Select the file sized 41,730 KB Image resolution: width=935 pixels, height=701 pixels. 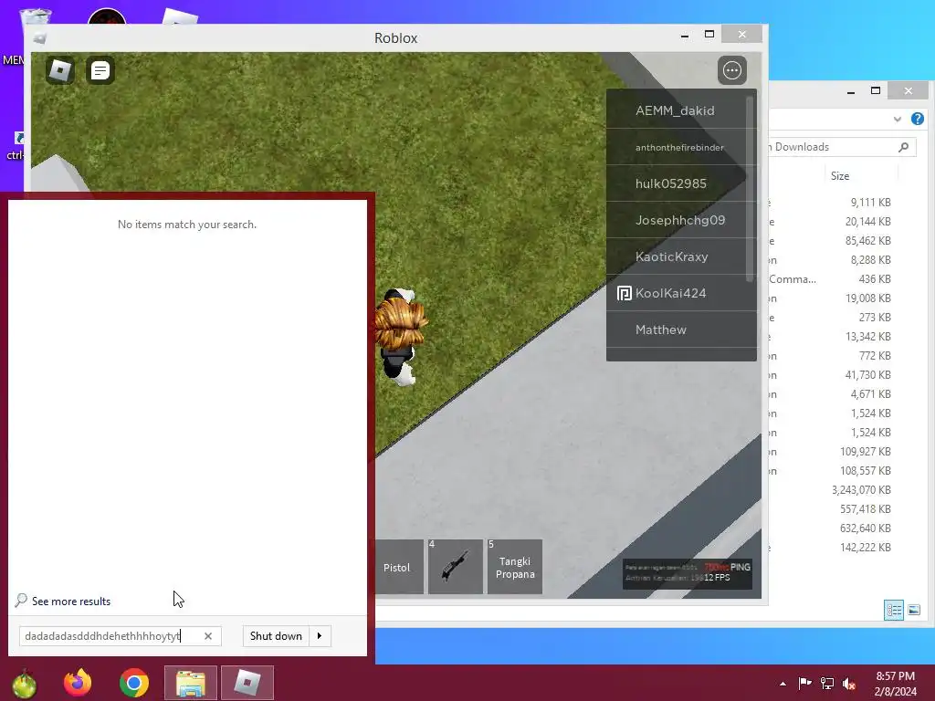pos(867,375)
